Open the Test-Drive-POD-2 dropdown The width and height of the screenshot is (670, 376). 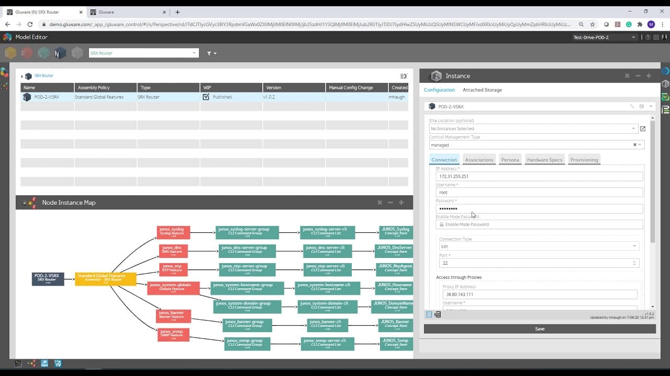point(605,38)
